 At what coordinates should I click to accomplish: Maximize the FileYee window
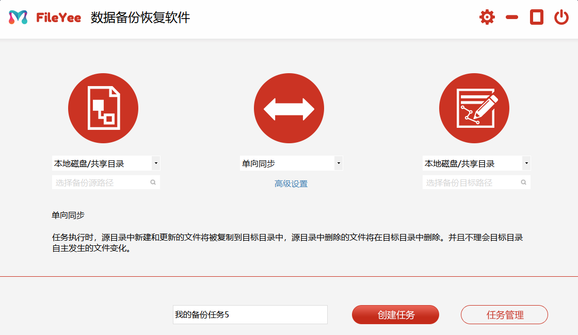pyautogui.click(x=536, y=16)
